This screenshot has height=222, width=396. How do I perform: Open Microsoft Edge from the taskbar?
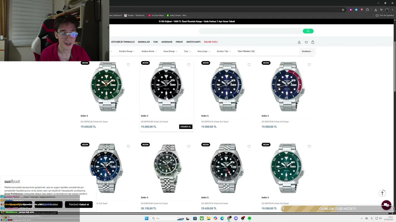tap(222, 218)
